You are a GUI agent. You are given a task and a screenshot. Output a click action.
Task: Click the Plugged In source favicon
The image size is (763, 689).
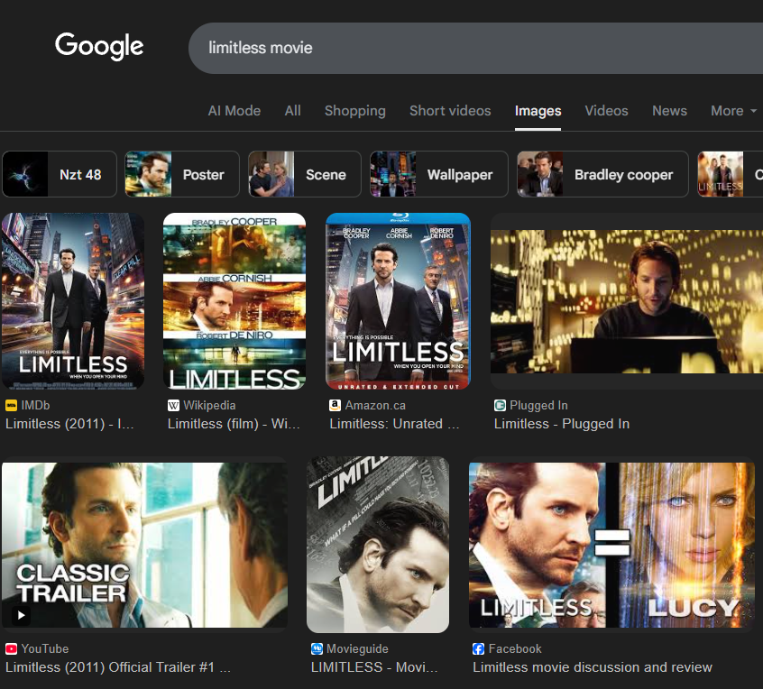tap(500, 406)
